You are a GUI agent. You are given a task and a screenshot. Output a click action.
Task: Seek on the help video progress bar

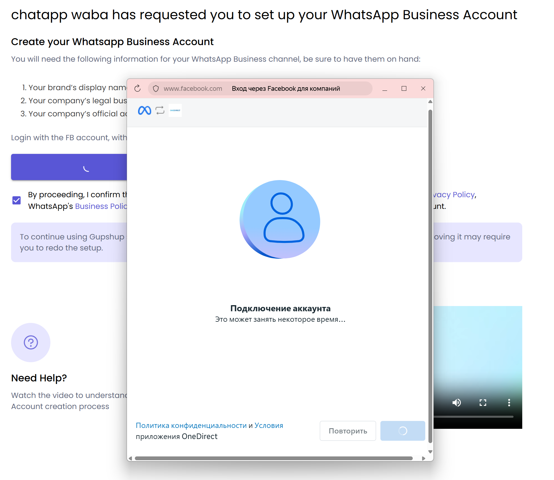coord(473,417)
